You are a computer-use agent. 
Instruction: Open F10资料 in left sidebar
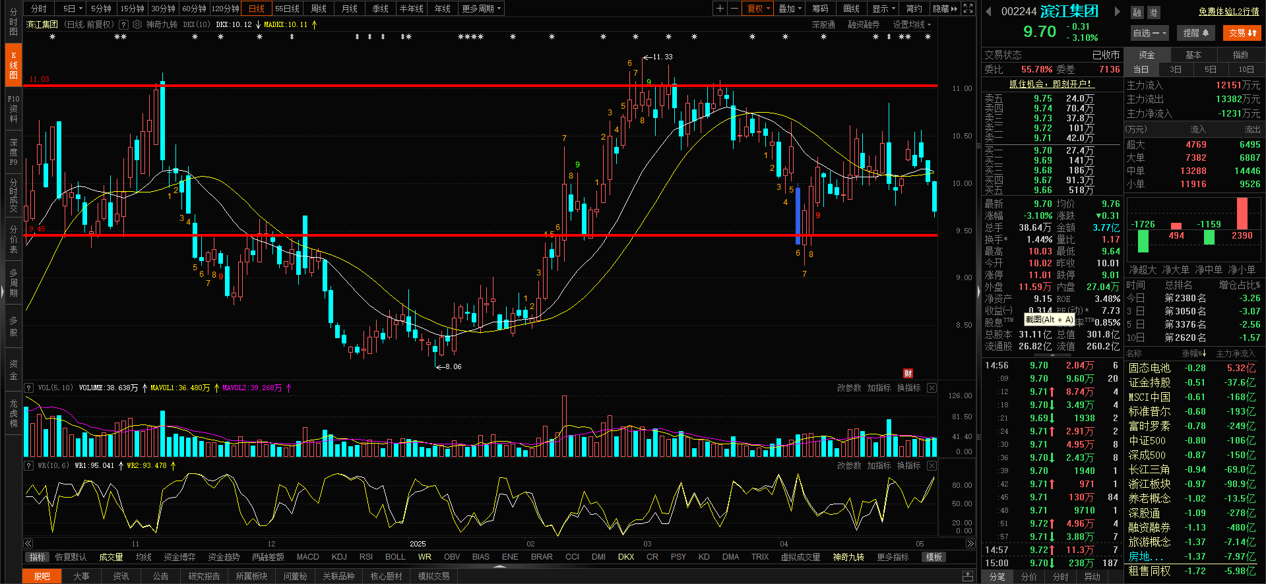coord(13,109)
